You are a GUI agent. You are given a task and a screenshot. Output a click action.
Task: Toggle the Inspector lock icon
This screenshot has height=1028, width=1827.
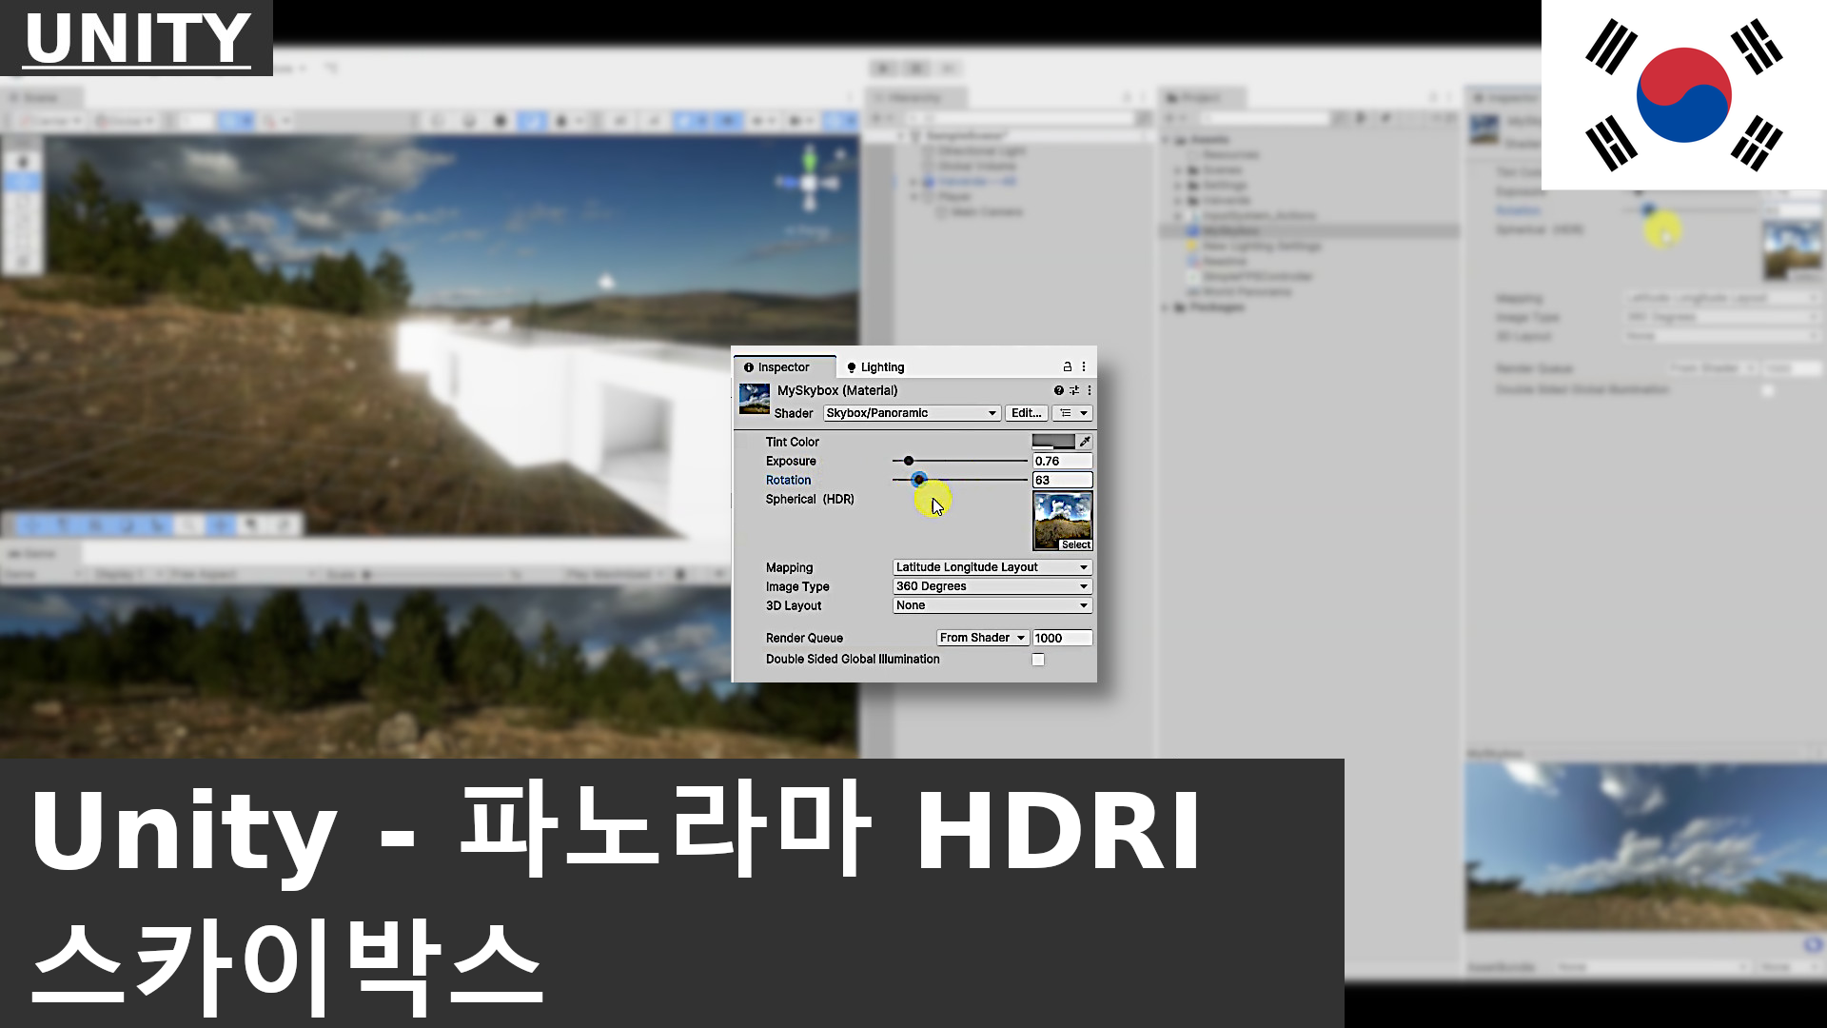pos(1068,366)
